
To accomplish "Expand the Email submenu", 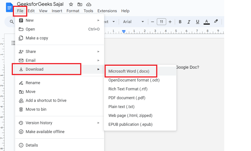I will [59, 60].
